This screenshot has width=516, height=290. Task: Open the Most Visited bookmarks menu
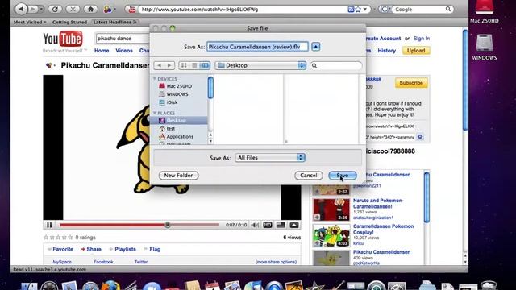30,22
